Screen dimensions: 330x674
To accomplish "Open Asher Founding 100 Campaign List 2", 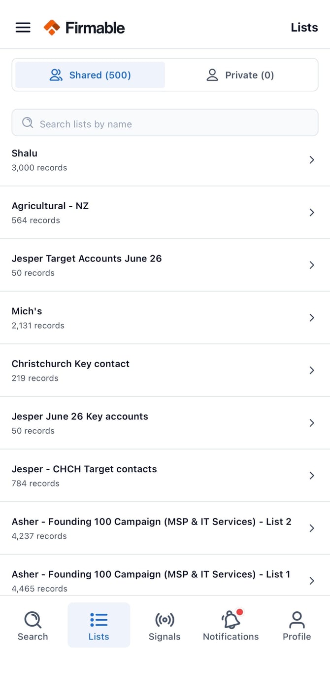I will [x=165, y=528].
